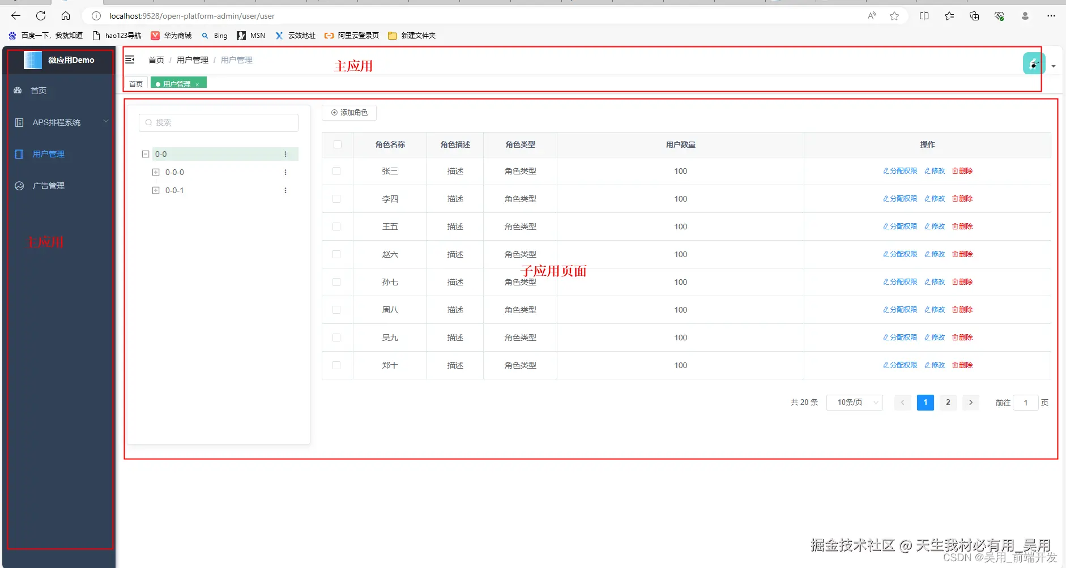The width and height of the screenshot is (1066, 568).
Task: Open browser settings and more menu
Action: (x=1051, y=16)
